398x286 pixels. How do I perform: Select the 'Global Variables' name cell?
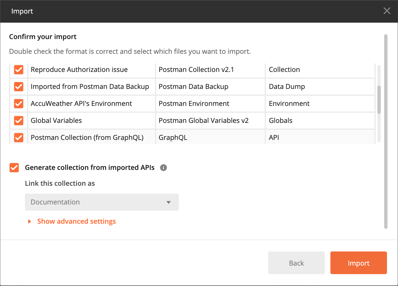click(x=92, y=121)
